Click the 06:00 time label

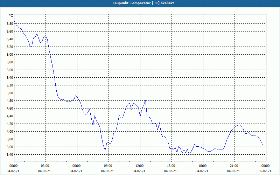coord(76,166)
